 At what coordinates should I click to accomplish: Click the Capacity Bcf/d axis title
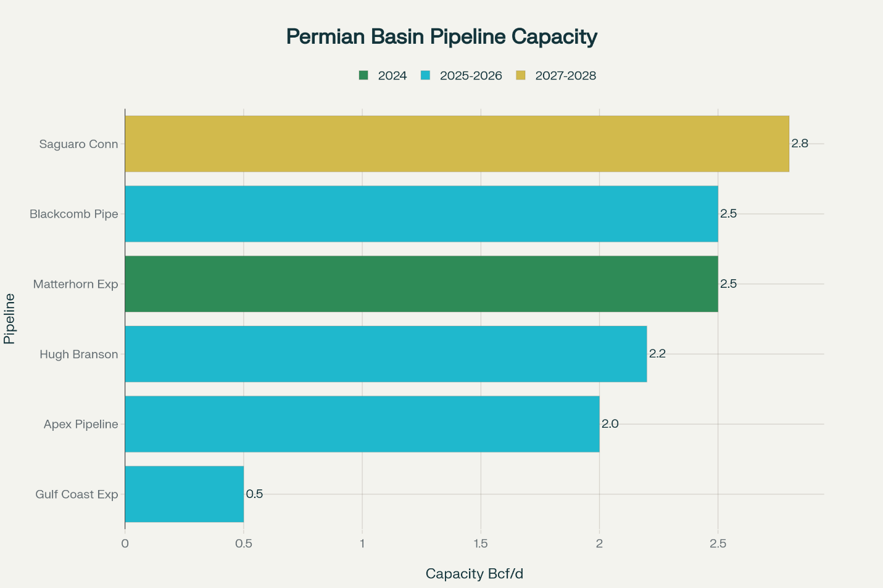tap(474, 574)
